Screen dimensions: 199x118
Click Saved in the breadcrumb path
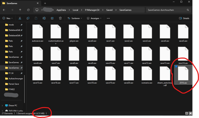click(109, 10)
